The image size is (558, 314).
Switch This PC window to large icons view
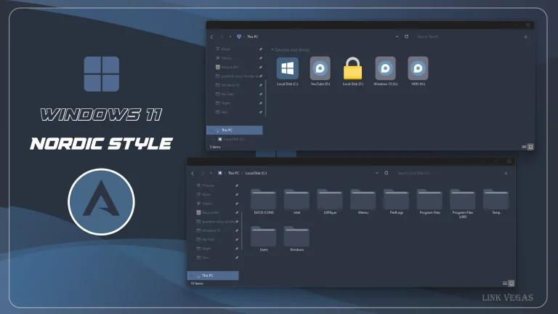[x=530, y=147]
